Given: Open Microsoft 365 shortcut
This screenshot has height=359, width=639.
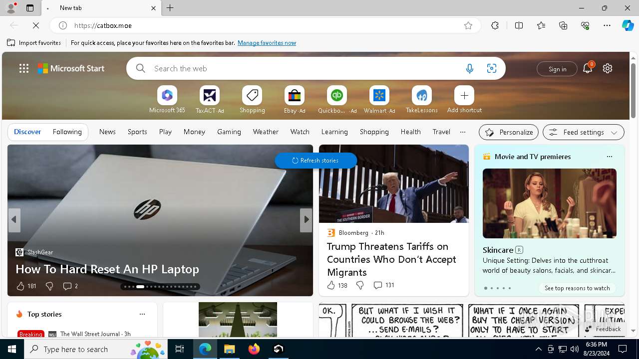Looking at the screenshot, I should pyautogui.click(x=167, y=100).
